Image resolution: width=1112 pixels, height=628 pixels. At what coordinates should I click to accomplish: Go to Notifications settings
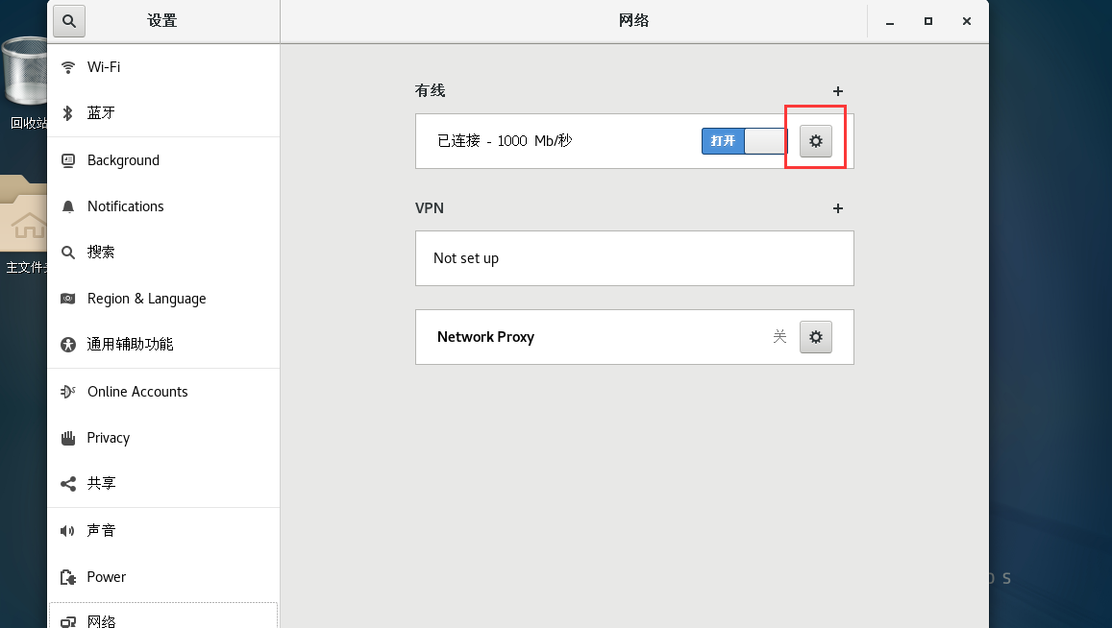coord(163,206)
